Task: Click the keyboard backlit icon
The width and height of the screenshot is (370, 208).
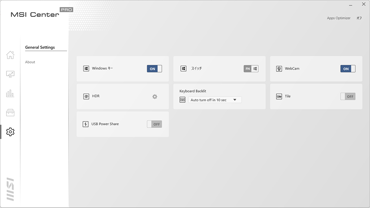Action: point(182,100)
